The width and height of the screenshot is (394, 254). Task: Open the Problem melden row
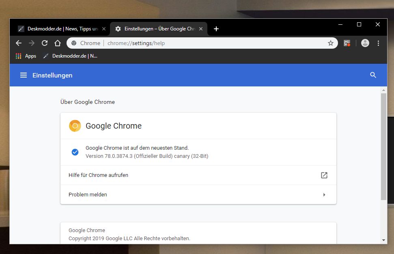point(198,194)
